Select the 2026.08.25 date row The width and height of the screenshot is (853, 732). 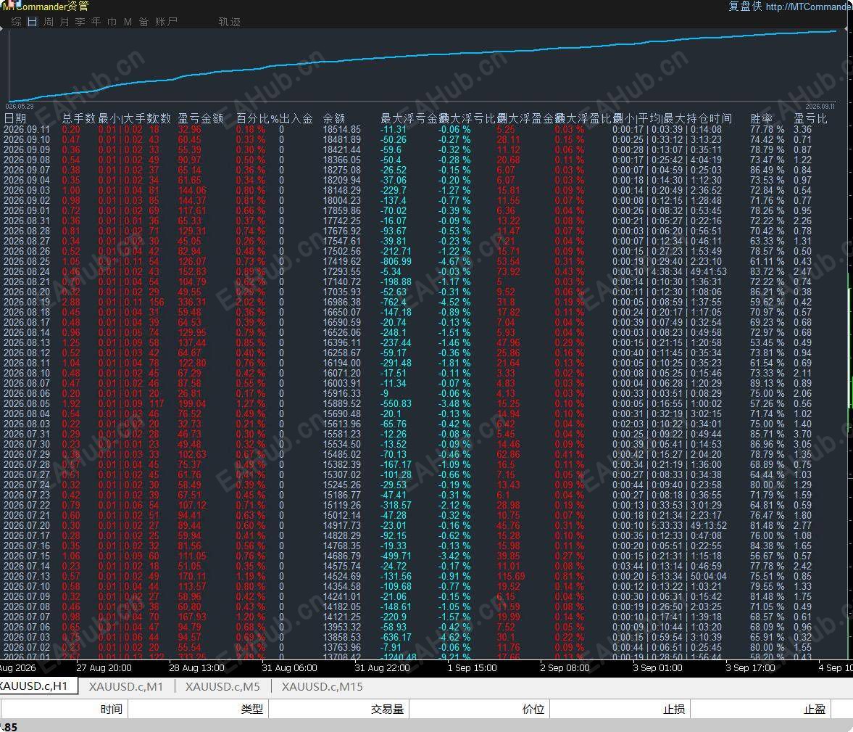coord(27,261)
